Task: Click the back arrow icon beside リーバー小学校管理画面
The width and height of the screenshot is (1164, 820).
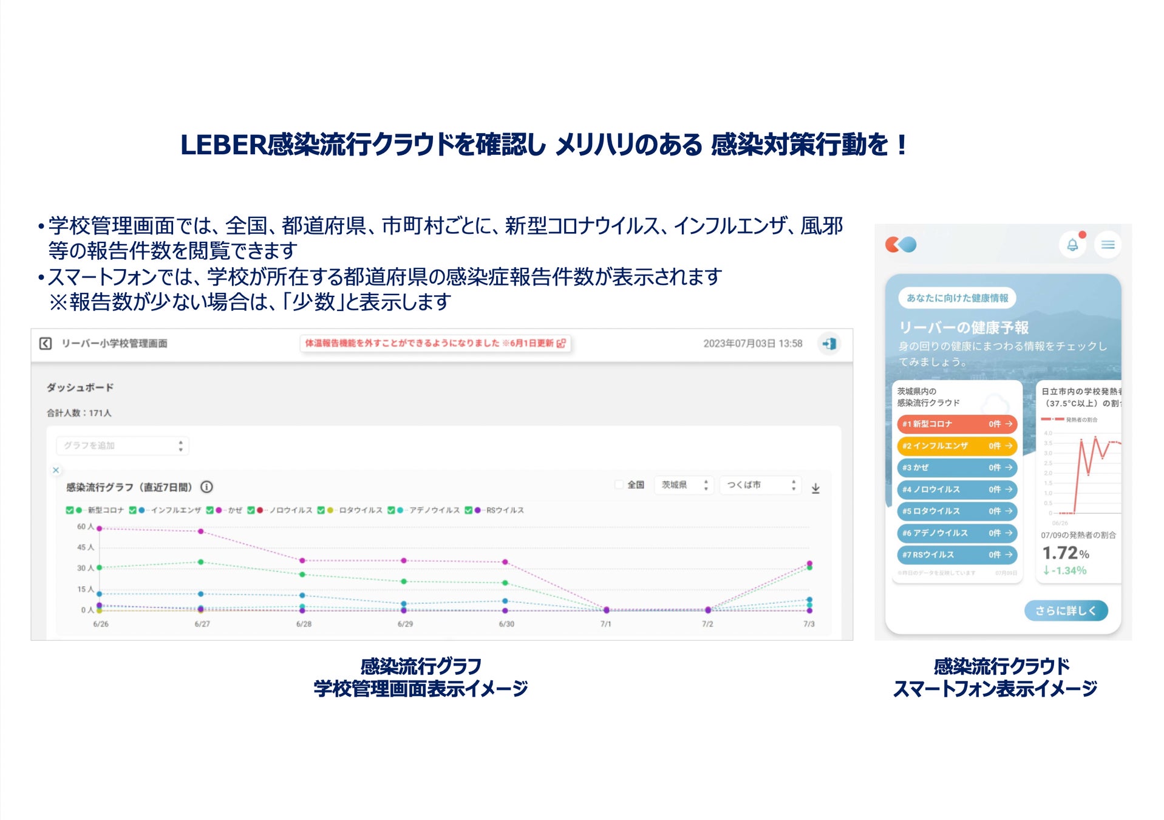Action: point(46,344)
